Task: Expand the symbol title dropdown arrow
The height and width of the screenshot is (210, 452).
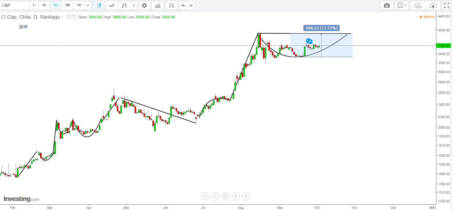Action: tap(62, 17)
